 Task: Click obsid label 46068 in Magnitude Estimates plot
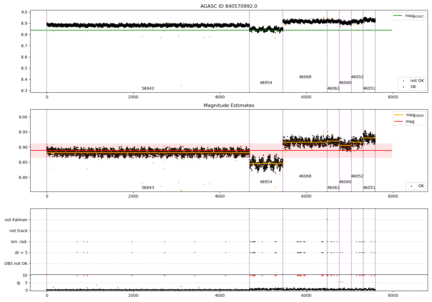click(x=305, y=176)
